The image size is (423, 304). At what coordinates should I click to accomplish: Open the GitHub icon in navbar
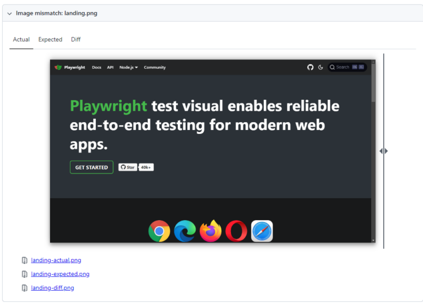click(x=310, y=67)
